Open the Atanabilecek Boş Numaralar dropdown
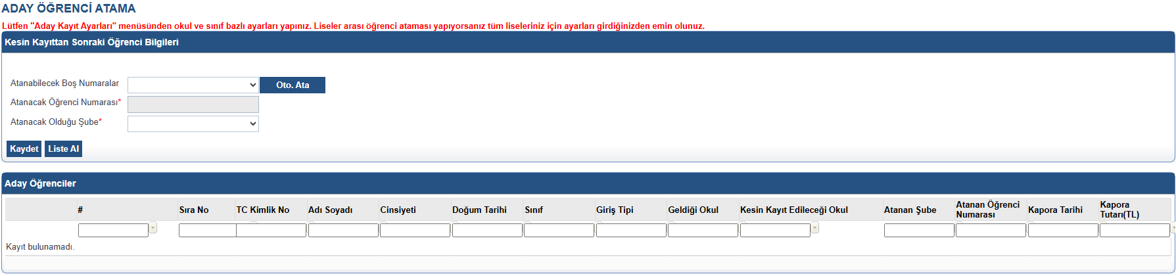 click(x=193, y=85)
